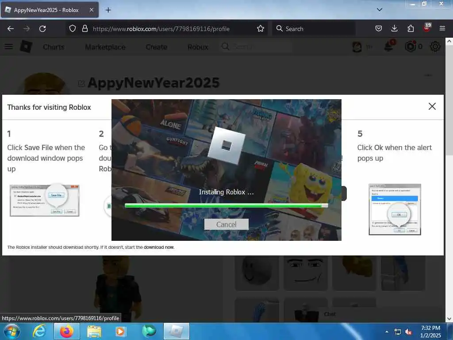The height and width of the screenshot is (340, 453).
Task: Open Windows Media Player from taskbar
Action: coord(120,331)
